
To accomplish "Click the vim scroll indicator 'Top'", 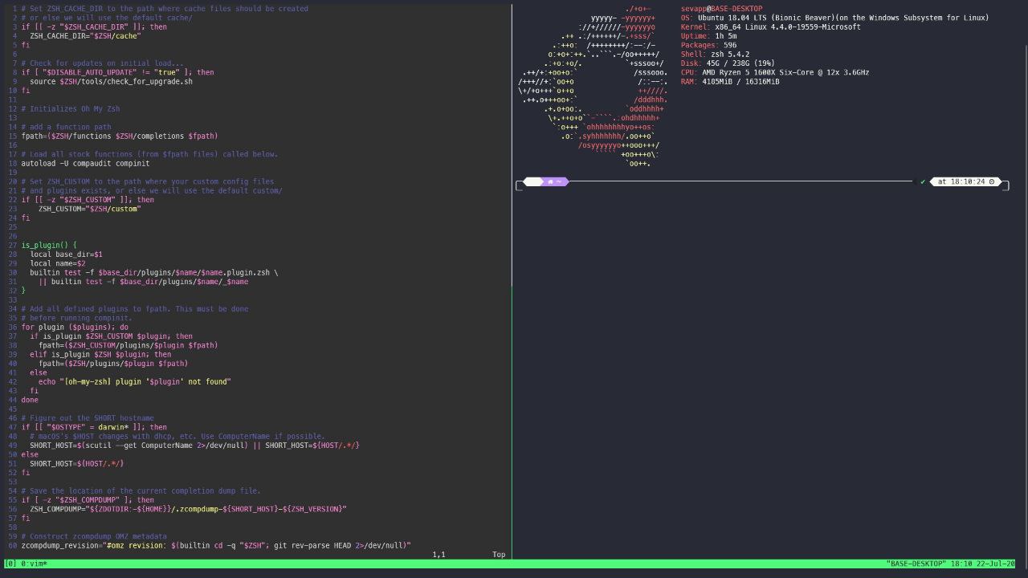I will [499, 555].
